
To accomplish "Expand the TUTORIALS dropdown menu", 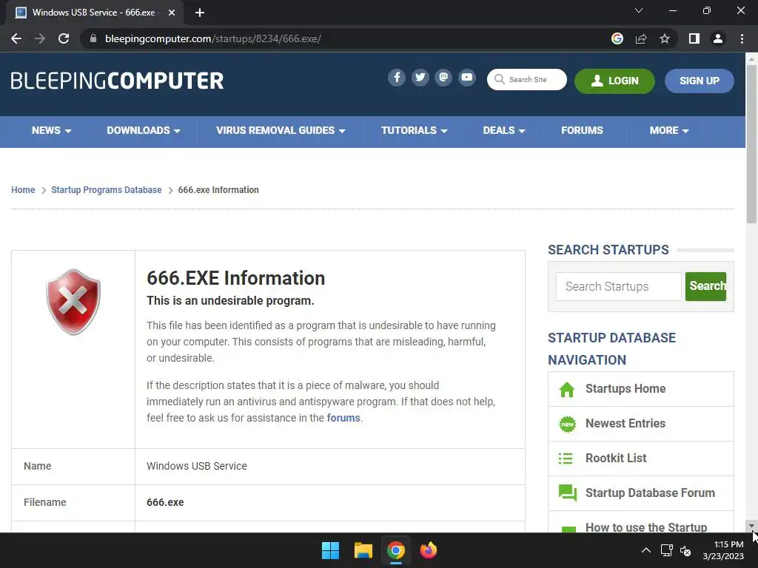I will (414, 131).
